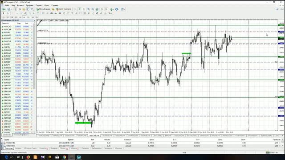285x160 pixels.
Task: Switch timeframe to D1
Action: 28,17
